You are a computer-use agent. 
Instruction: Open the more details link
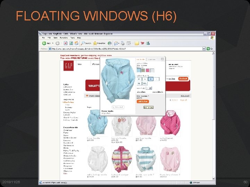point(158,92)
